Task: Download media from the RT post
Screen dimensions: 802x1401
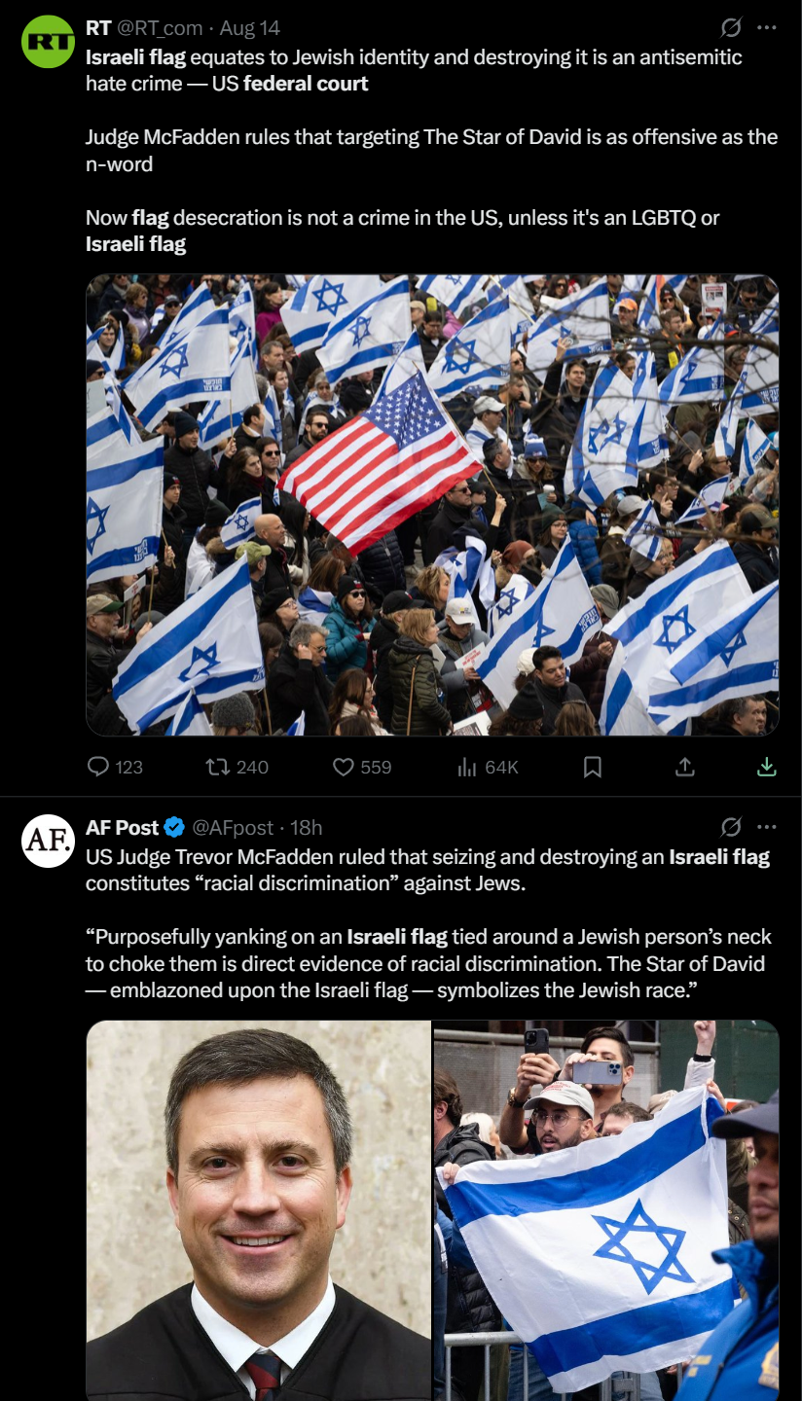Action: click(767, 767)
